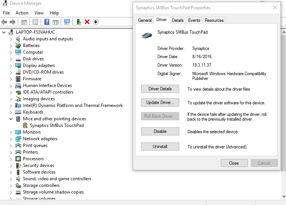
Task: Expand the Monitors category chevron
Action: [x=11, y=132]
